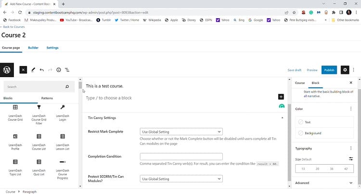This screenshot has height=194, width=361.
Task: Choose font size 42
Action: (x=346, y=168)
